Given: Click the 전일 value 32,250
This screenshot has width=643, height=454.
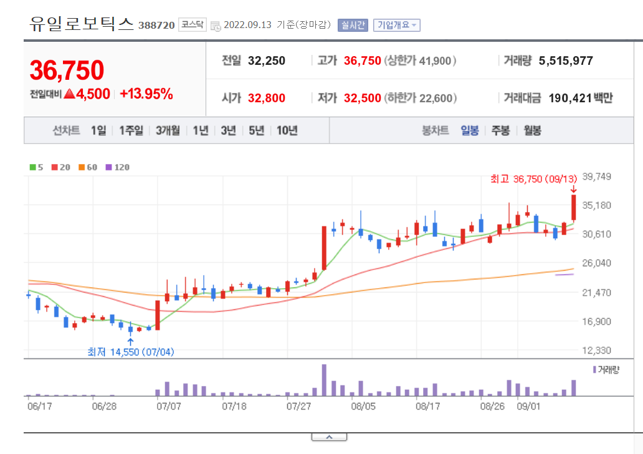Looking at the screenshot, I should click(267, 60).
